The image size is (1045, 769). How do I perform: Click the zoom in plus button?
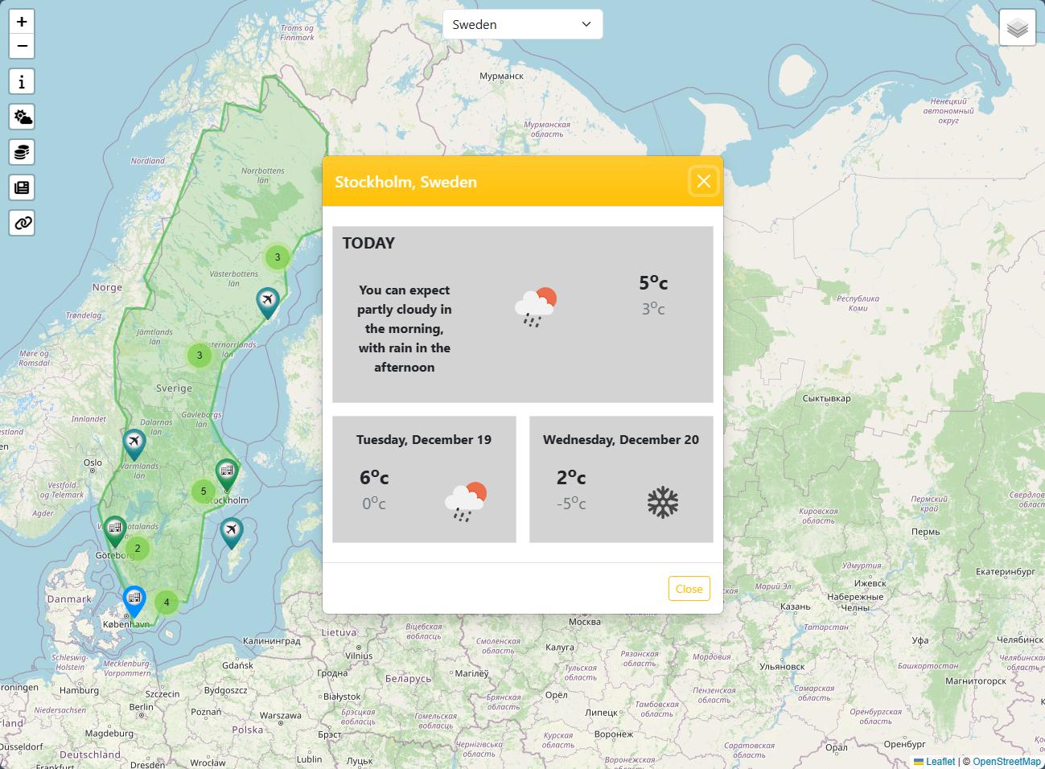tap(22, 22)
